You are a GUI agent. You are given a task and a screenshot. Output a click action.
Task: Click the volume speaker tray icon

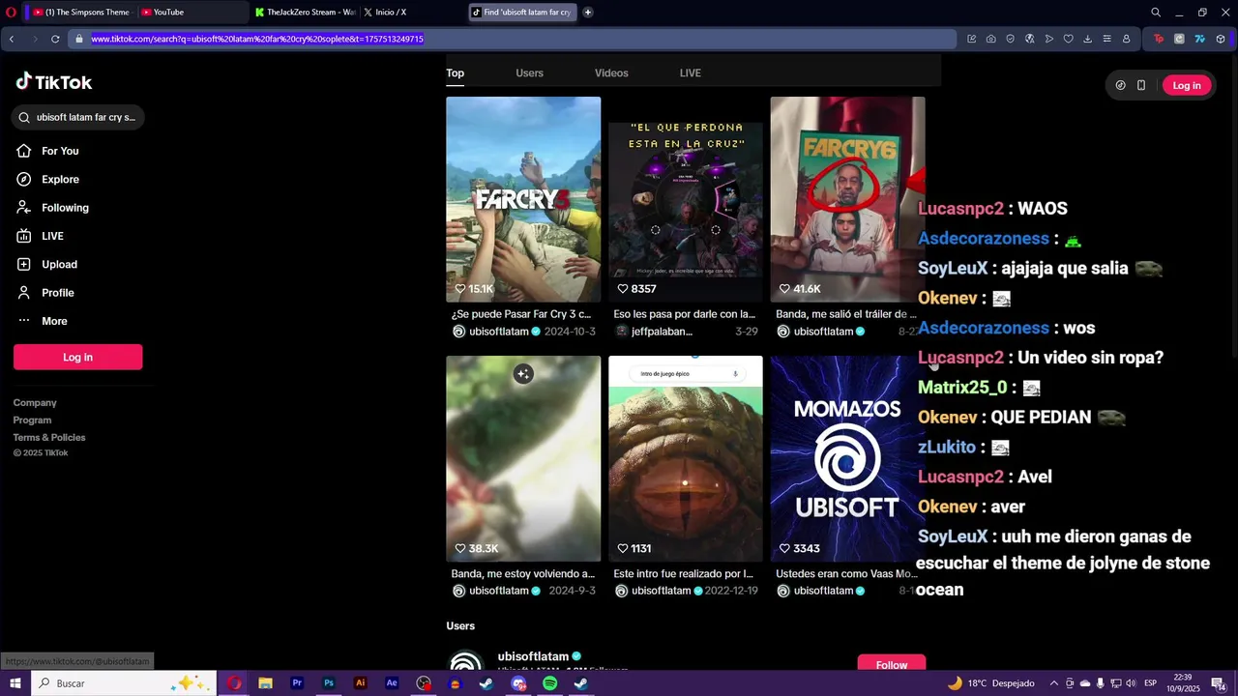(x=1132, y=683)
